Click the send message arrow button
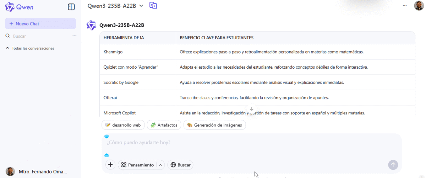The image size is (426, 178). (x=393, y=165)
